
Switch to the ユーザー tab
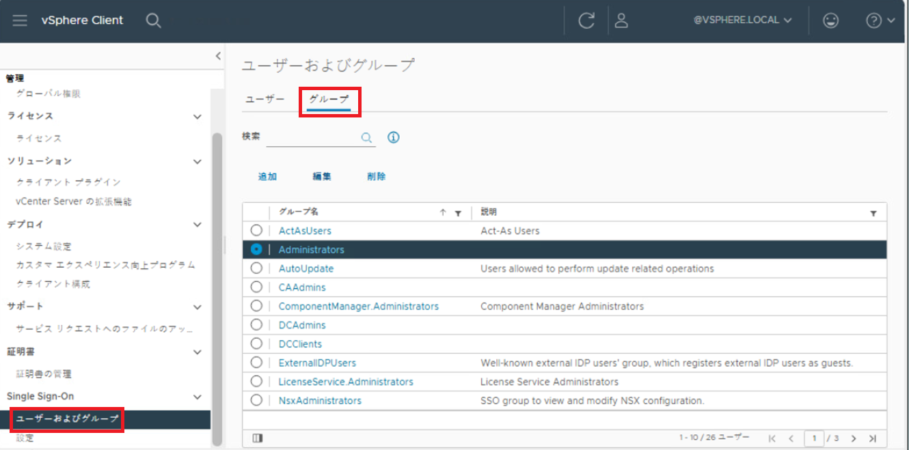[264, 100]
